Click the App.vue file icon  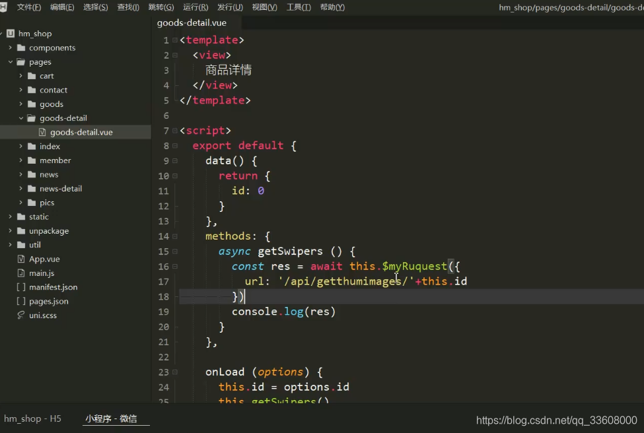(x=21, y=259)
